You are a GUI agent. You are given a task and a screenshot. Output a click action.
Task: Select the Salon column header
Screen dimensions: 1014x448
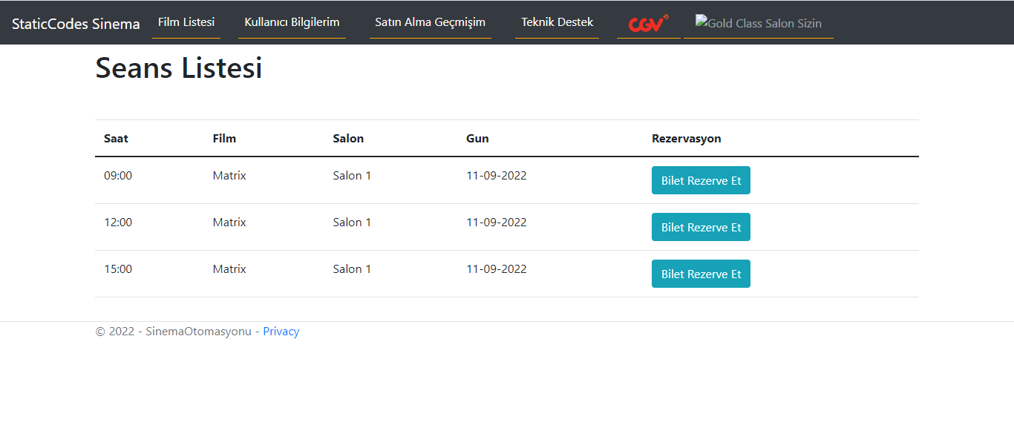(348, 138)
